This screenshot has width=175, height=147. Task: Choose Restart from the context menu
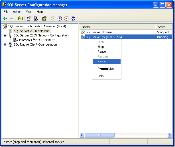pos(107,61)
